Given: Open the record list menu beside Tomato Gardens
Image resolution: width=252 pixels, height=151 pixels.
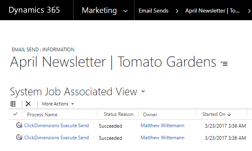Looking at the screenshot, I should tap(224, 64).
